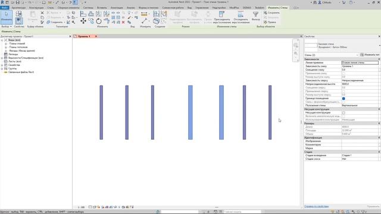Select Планы этажей in project browser
The height and width of the screenshot is (214, 381).
tap(17, 43)
